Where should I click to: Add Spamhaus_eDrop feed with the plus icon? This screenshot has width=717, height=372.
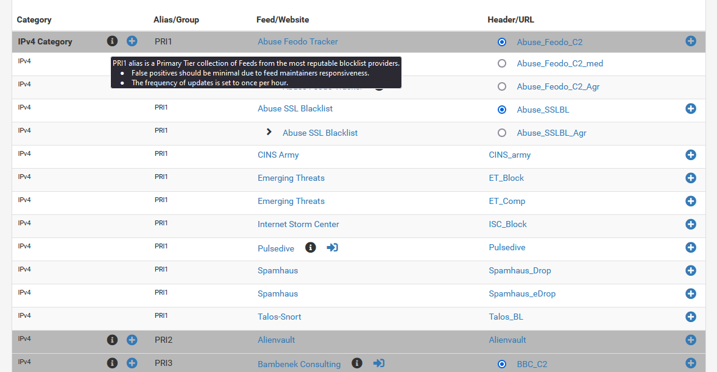[690, 294]
